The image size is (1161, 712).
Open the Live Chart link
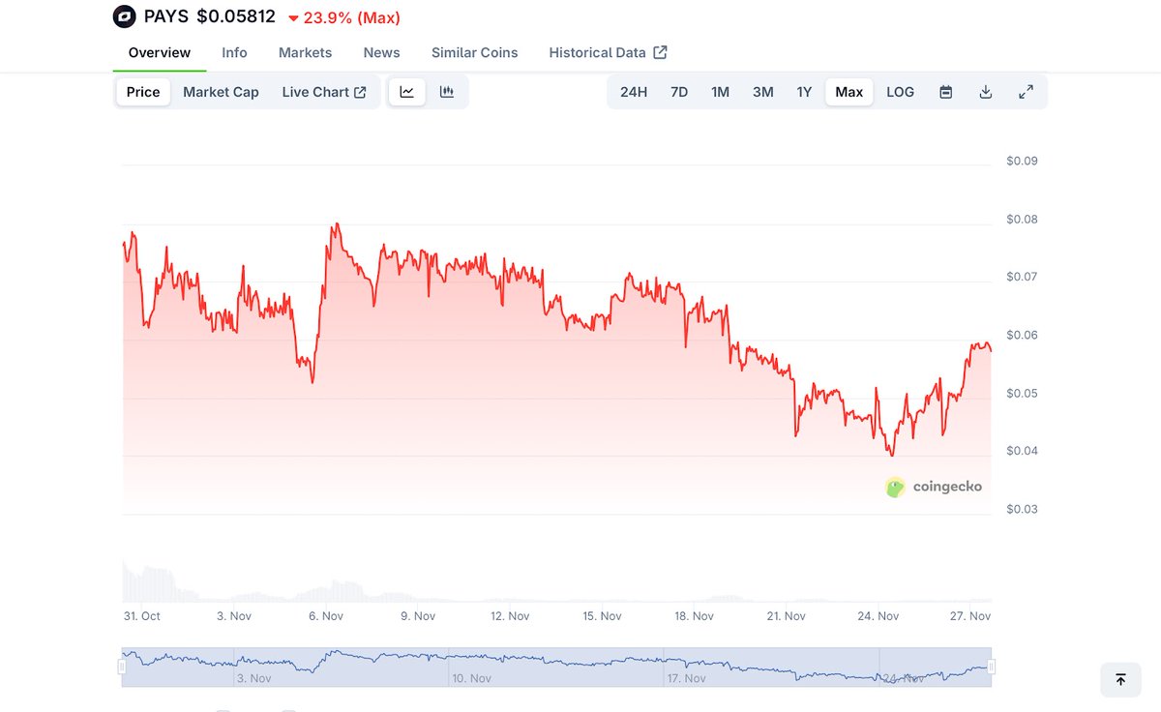(324, 92)
